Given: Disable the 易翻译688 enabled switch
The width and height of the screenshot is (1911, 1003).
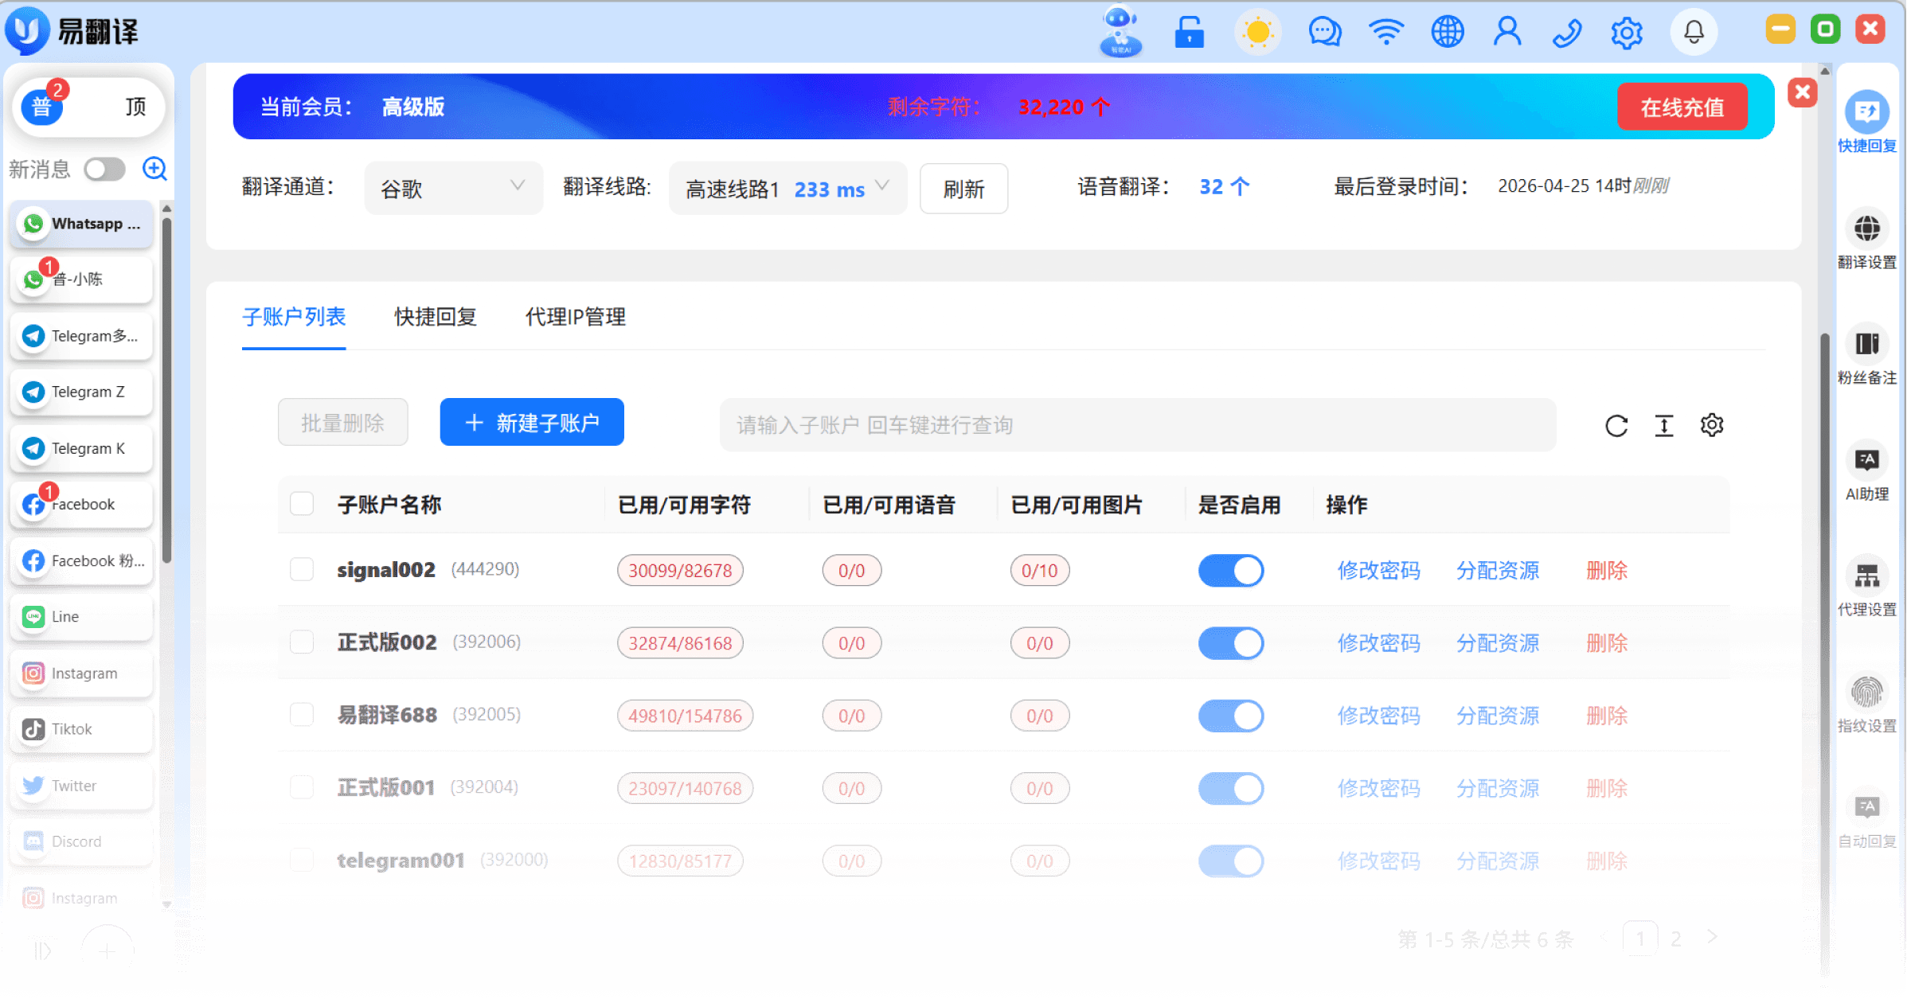Looking at the screenshot, I should pos(1231,716).
